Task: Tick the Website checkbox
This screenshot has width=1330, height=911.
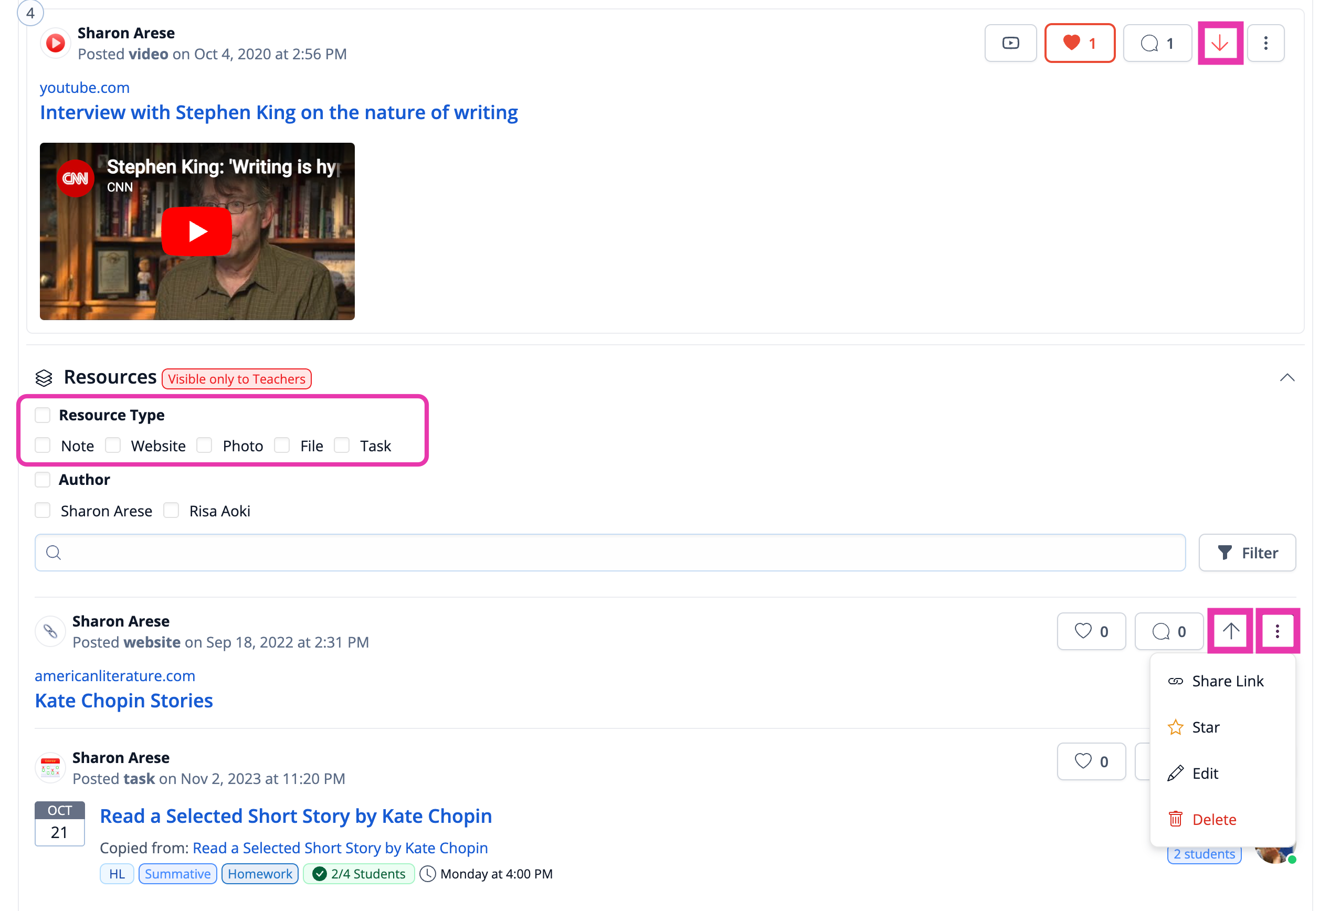Action: (113, 445)
